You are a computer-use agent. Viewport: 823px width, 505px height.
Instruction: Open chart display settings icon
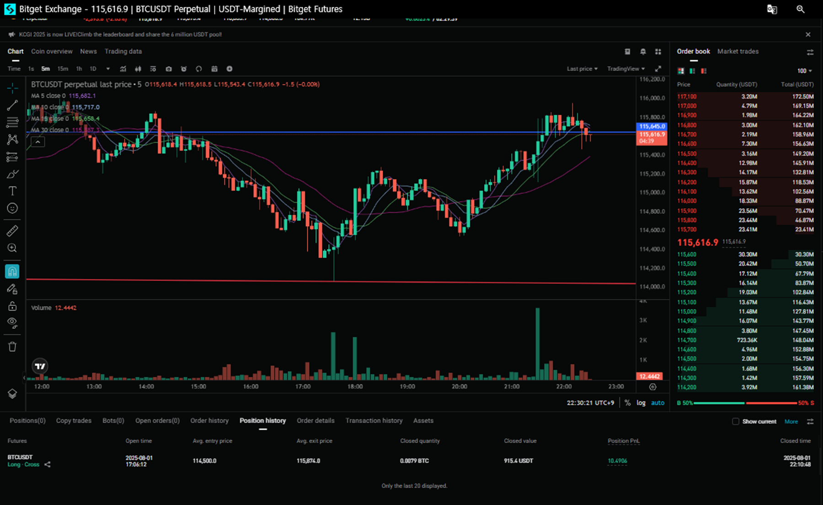pos(153,69)
